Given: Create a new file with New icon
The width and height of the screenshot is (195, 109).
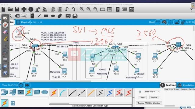Looking at the screenshot, I should (3, 9).
